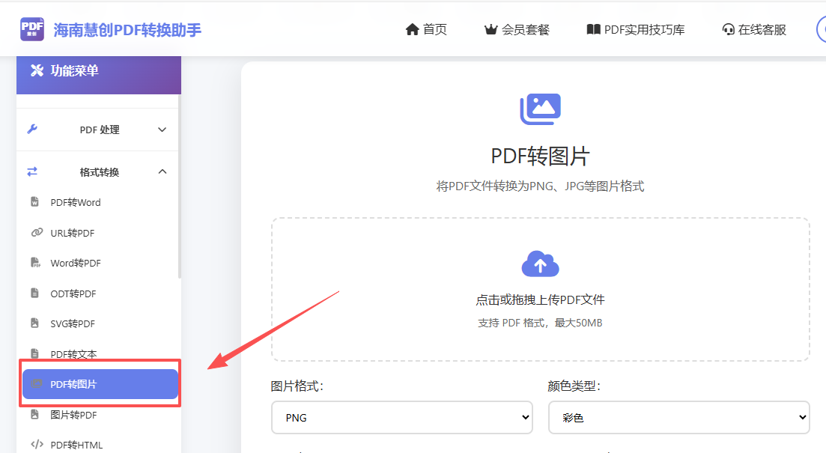Click the headset icon beside 在线客服
This screenshot has width=826, height=453.
click(729, 29)
